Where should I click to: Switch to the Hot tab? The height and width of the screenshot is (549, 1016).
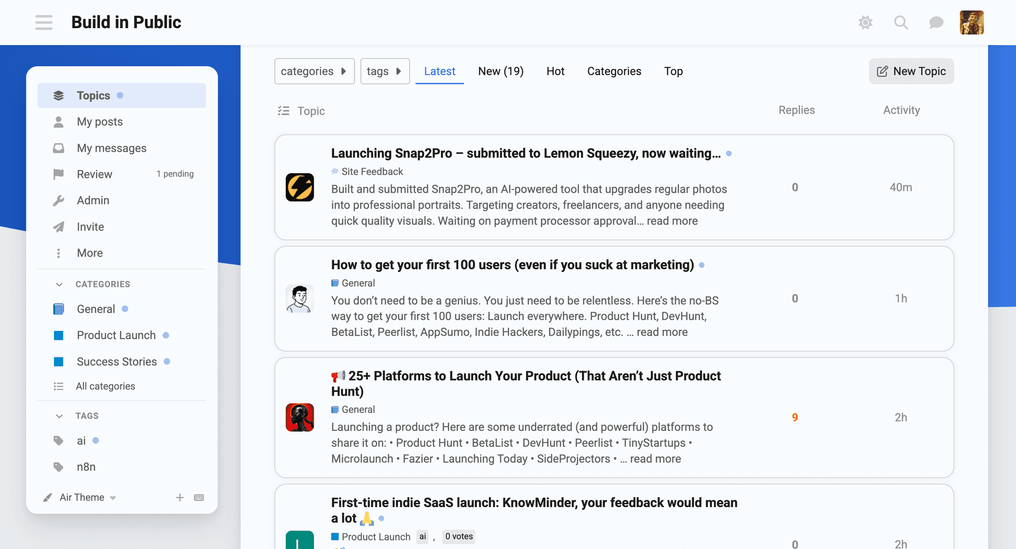(555, 71)
